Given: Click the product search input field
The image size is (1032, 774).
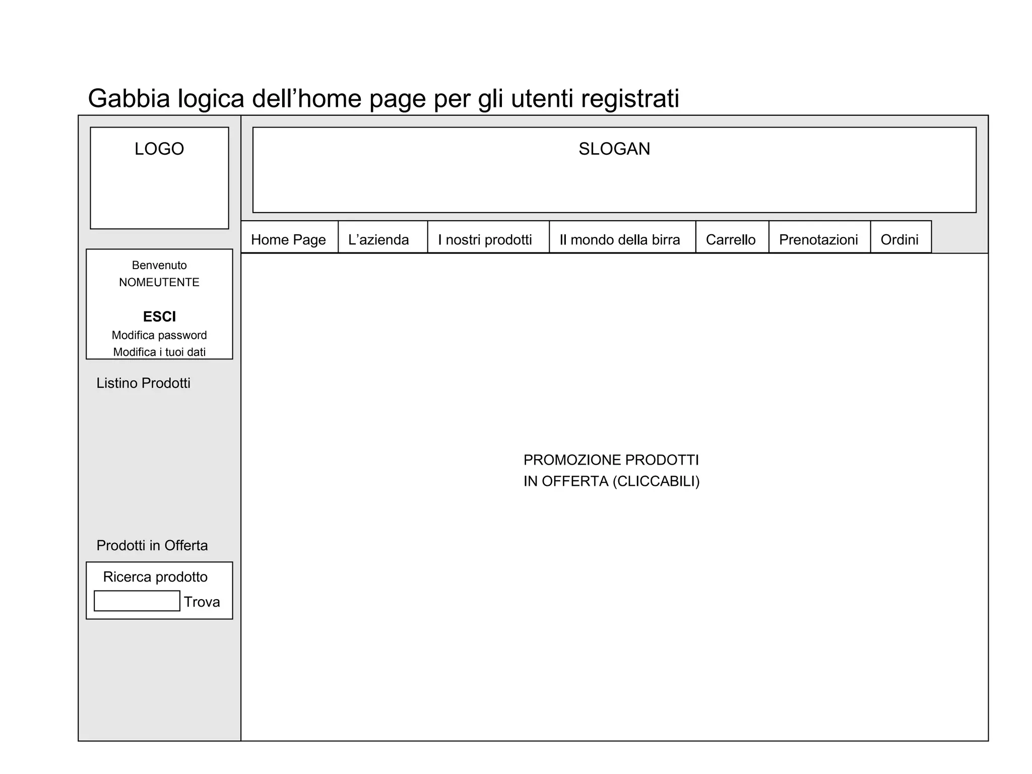Looking at the screenshot, I should coord(137,601).
